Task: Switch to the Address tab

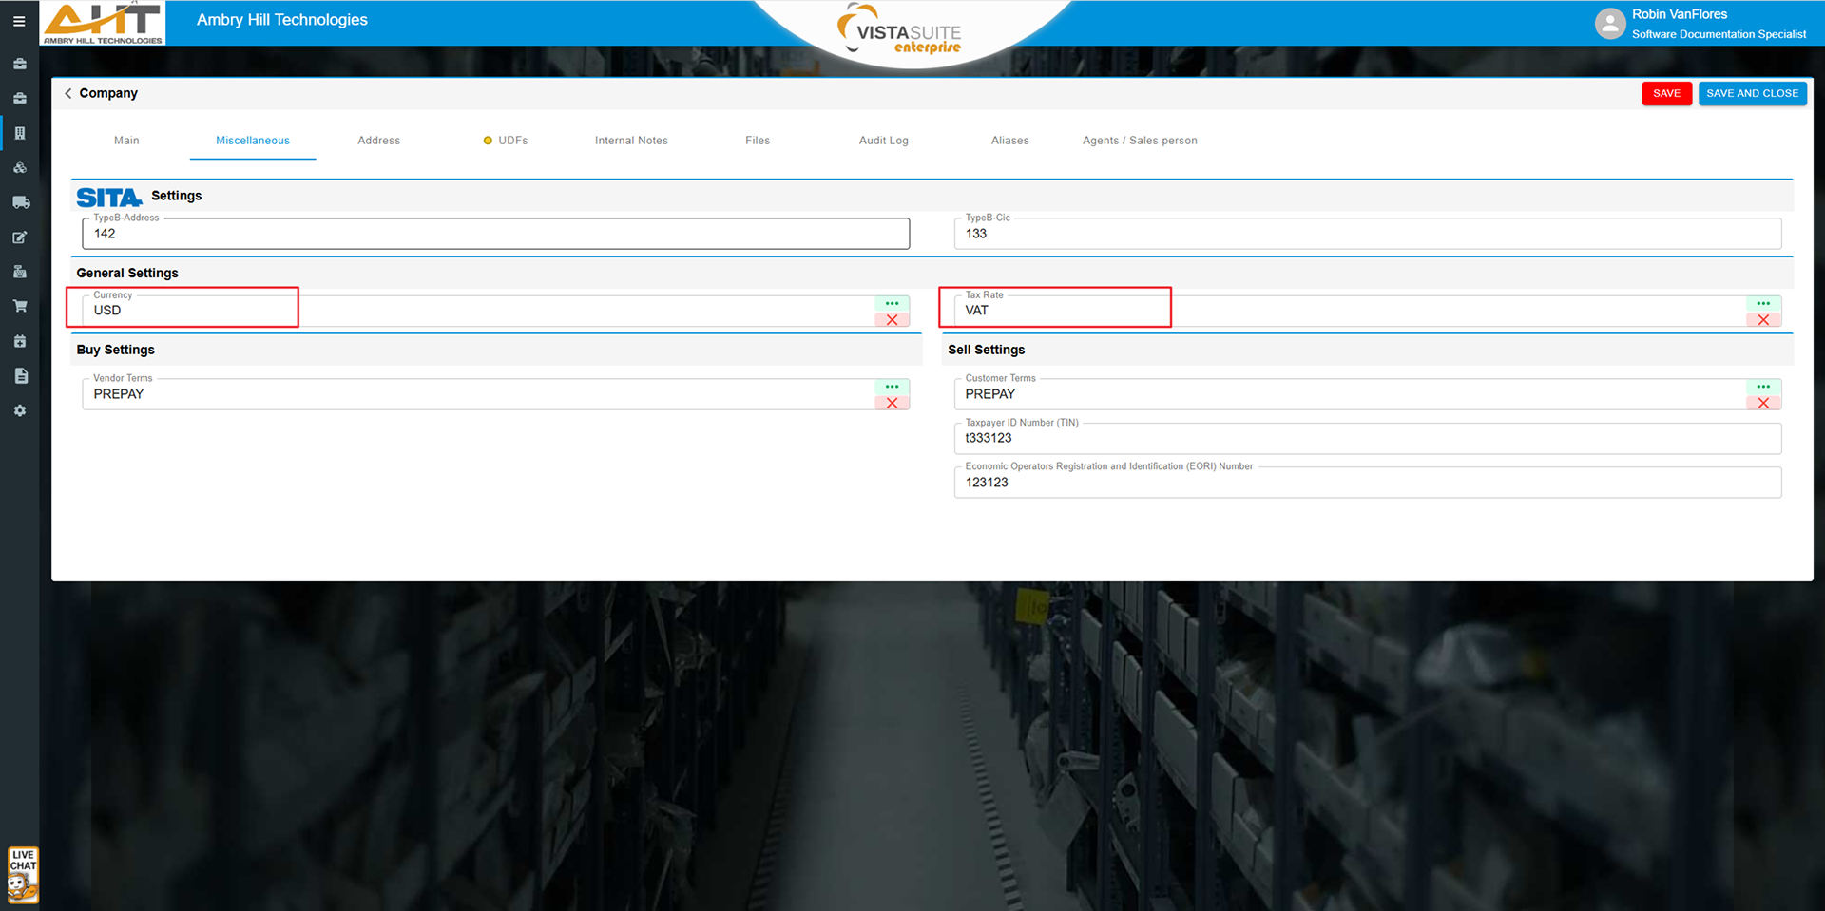Action: pos(378,141)
